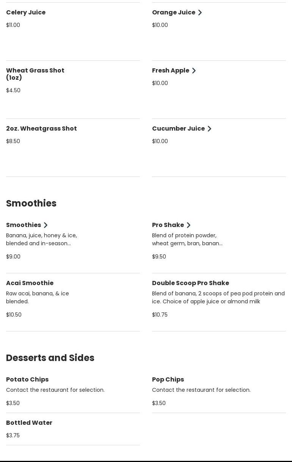Click the Pro Shake chevron arrow
This screenshot has width=292, height=462.
(188, 225)
